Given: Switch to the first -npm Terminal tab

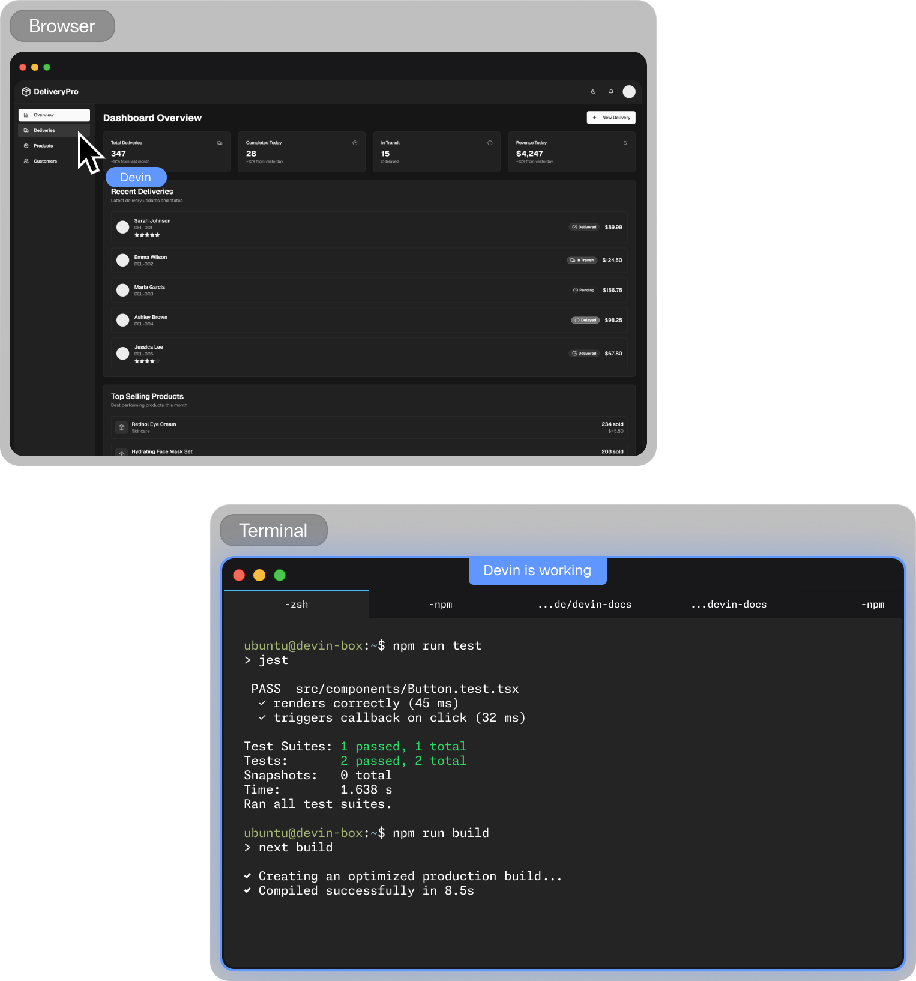Looking at the screenshot, I should [441, 605].
